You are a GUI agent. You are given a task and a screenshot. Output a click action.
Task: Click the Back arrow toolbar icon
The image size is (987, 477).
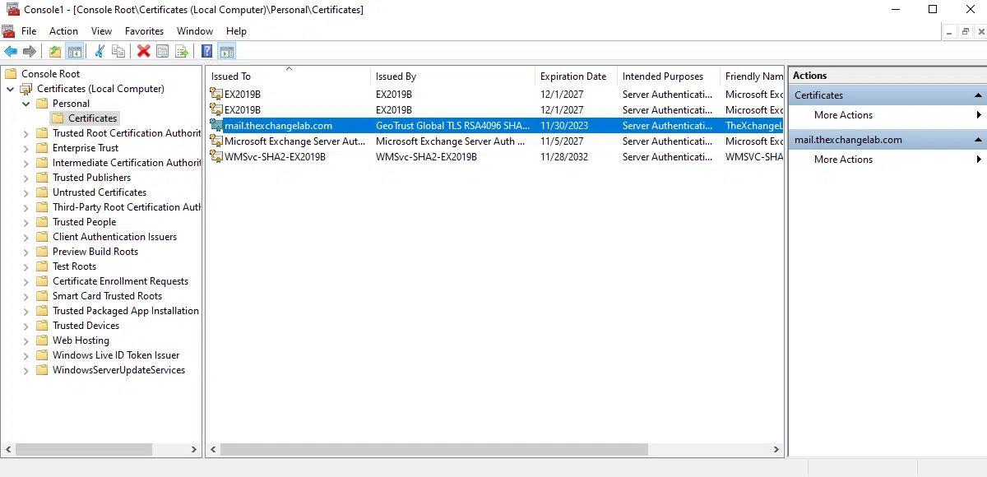[x=11, y=52]
